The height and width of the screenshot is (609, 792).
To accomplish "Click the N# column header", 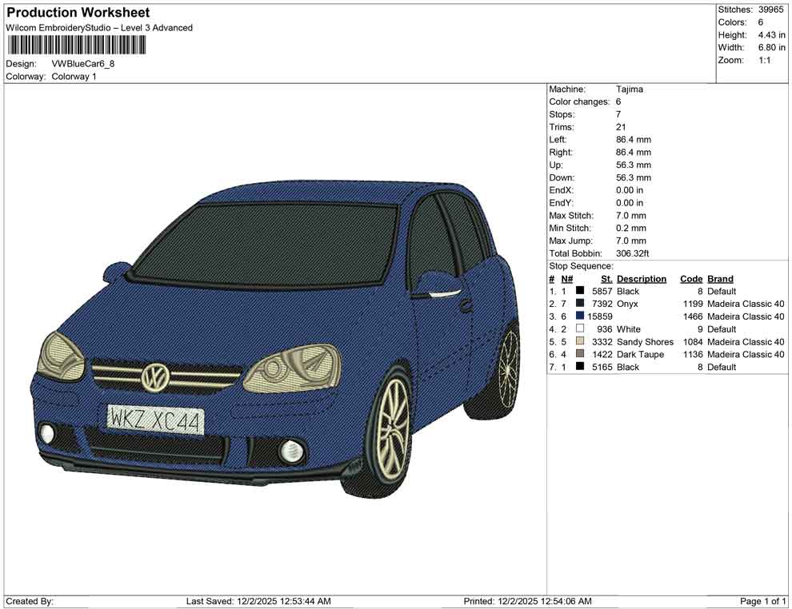I will [x=566, y=279].
